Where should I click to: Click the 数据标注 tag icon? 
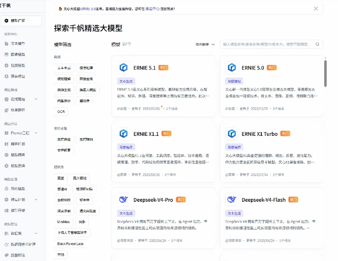[x=6, y=255]
